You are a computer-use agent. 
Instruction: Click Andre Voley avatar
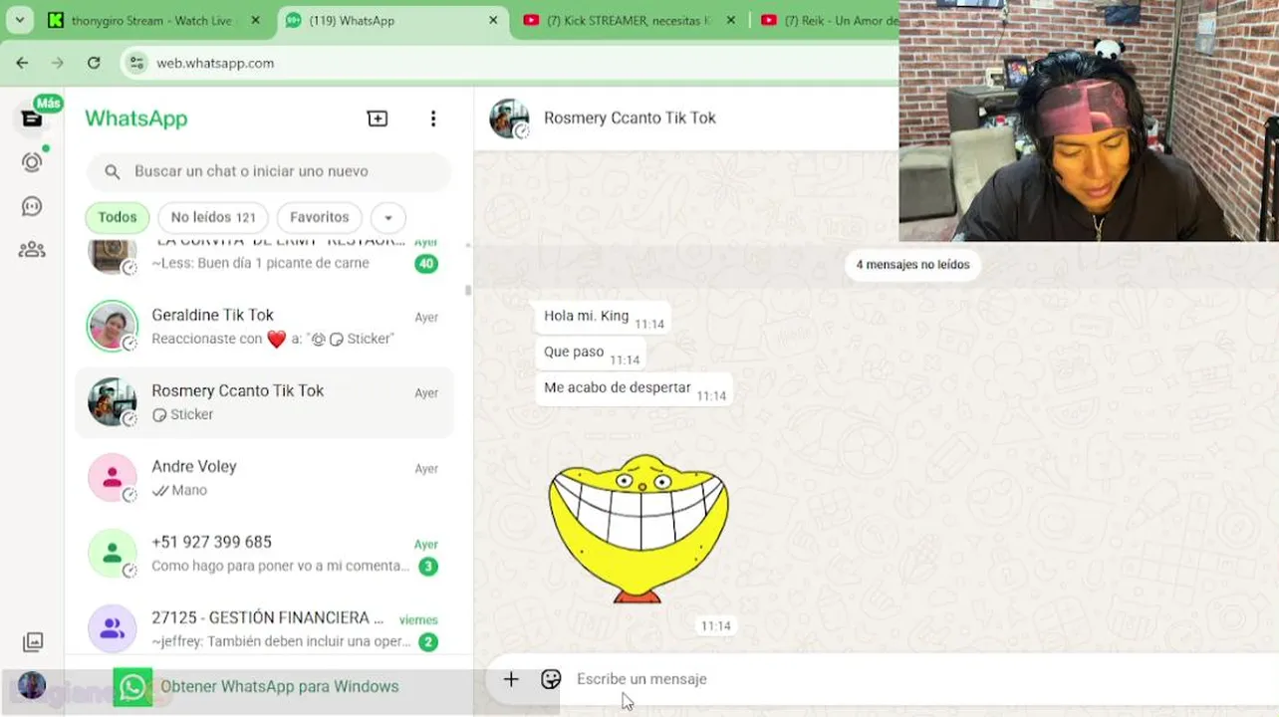(x=113, y=478)
